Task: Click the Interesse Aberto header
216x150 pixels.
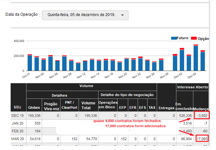Action: pyautogui.click(x=193, y=87)
